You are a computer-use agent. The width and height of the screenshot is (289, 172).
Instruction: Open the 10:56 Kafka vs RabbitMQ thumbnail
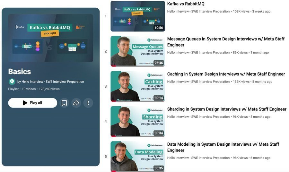point(138,16)
